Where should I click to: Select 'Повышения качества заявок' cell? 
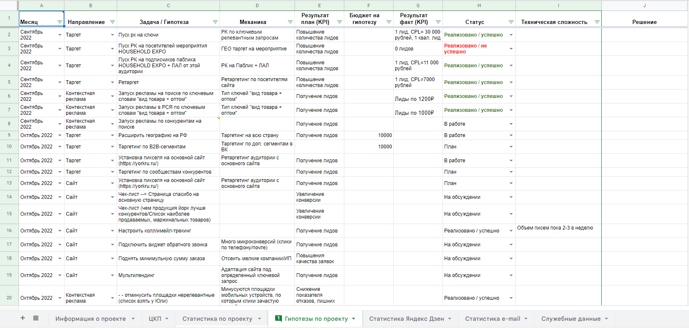click(319, 259)
